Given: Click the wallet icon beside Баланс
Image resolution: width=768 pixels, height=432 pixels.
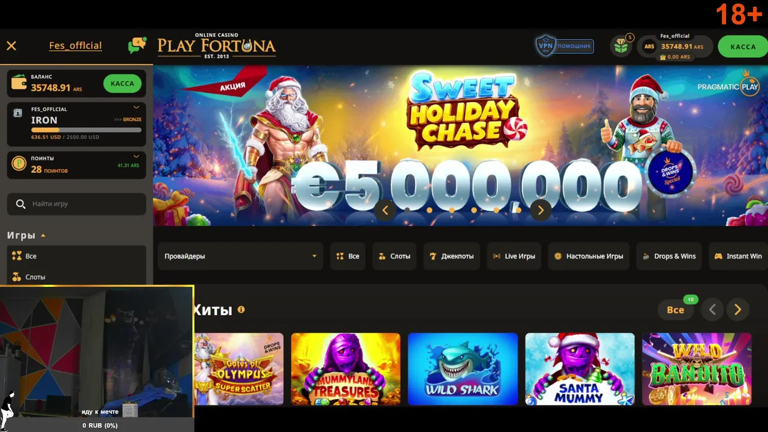Looking at the screenshot, I should pos(19,83).
